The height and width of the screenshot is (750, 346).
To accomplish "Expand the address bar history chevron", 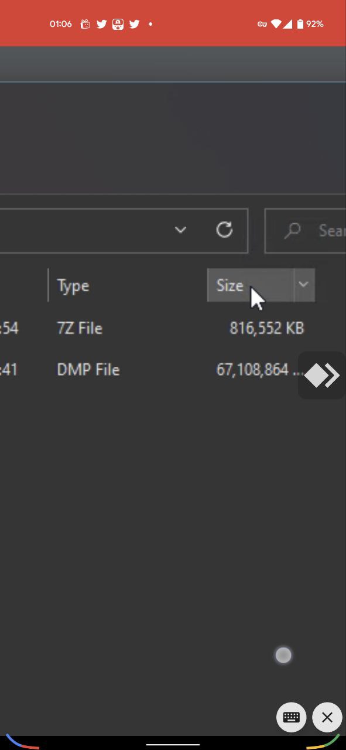I will point(180,230).
